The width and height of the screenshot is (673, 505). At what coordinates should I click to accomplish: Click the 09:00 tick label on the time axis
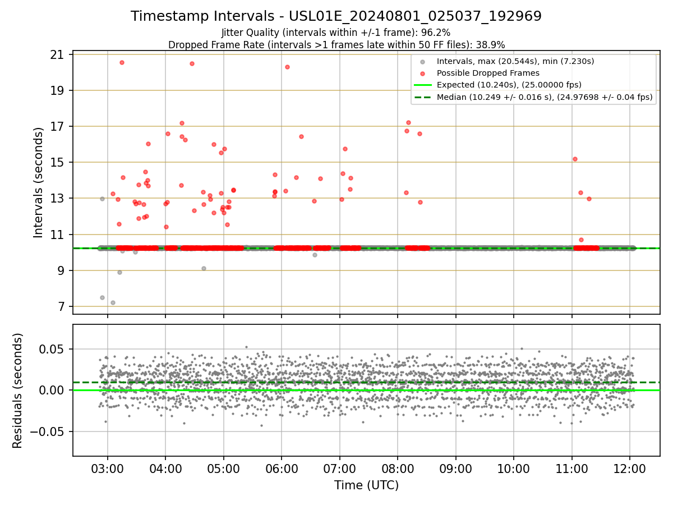[455, 468]
